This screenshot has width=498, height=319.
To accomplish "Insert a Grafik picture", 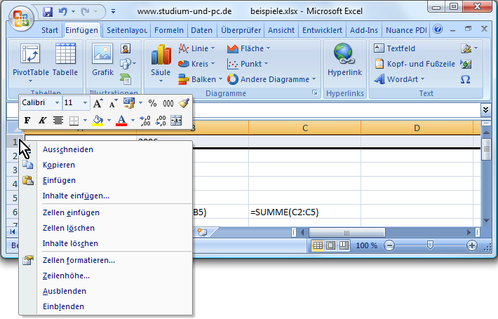I will [102, 60].
